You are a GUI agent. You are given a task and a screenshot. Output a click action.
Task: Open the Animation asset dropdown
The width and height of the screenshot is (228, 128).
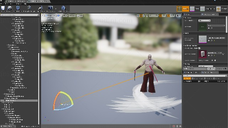point(216,25)
